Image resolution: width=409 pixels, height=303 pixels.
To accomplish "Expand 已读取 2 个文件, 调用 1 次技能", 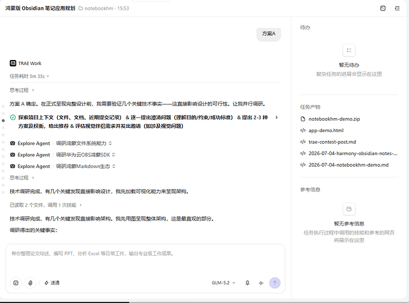I will [46, 205].
